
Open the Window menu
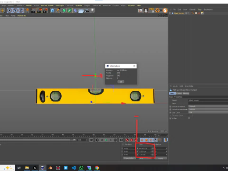[x=131, y=5]
